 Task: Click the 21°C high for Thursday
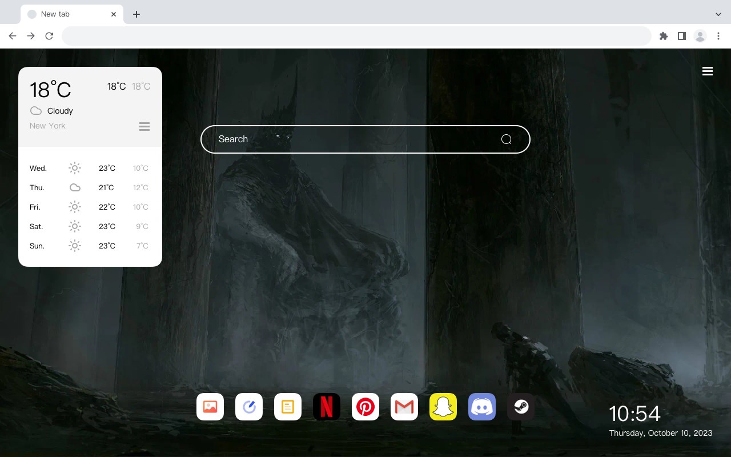[106, 187]
